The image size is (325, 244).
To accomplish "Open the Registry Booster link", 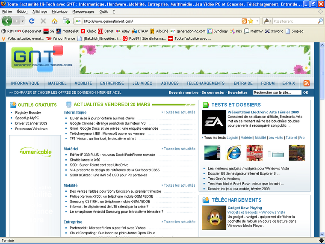I will click(x=28, y=113).
